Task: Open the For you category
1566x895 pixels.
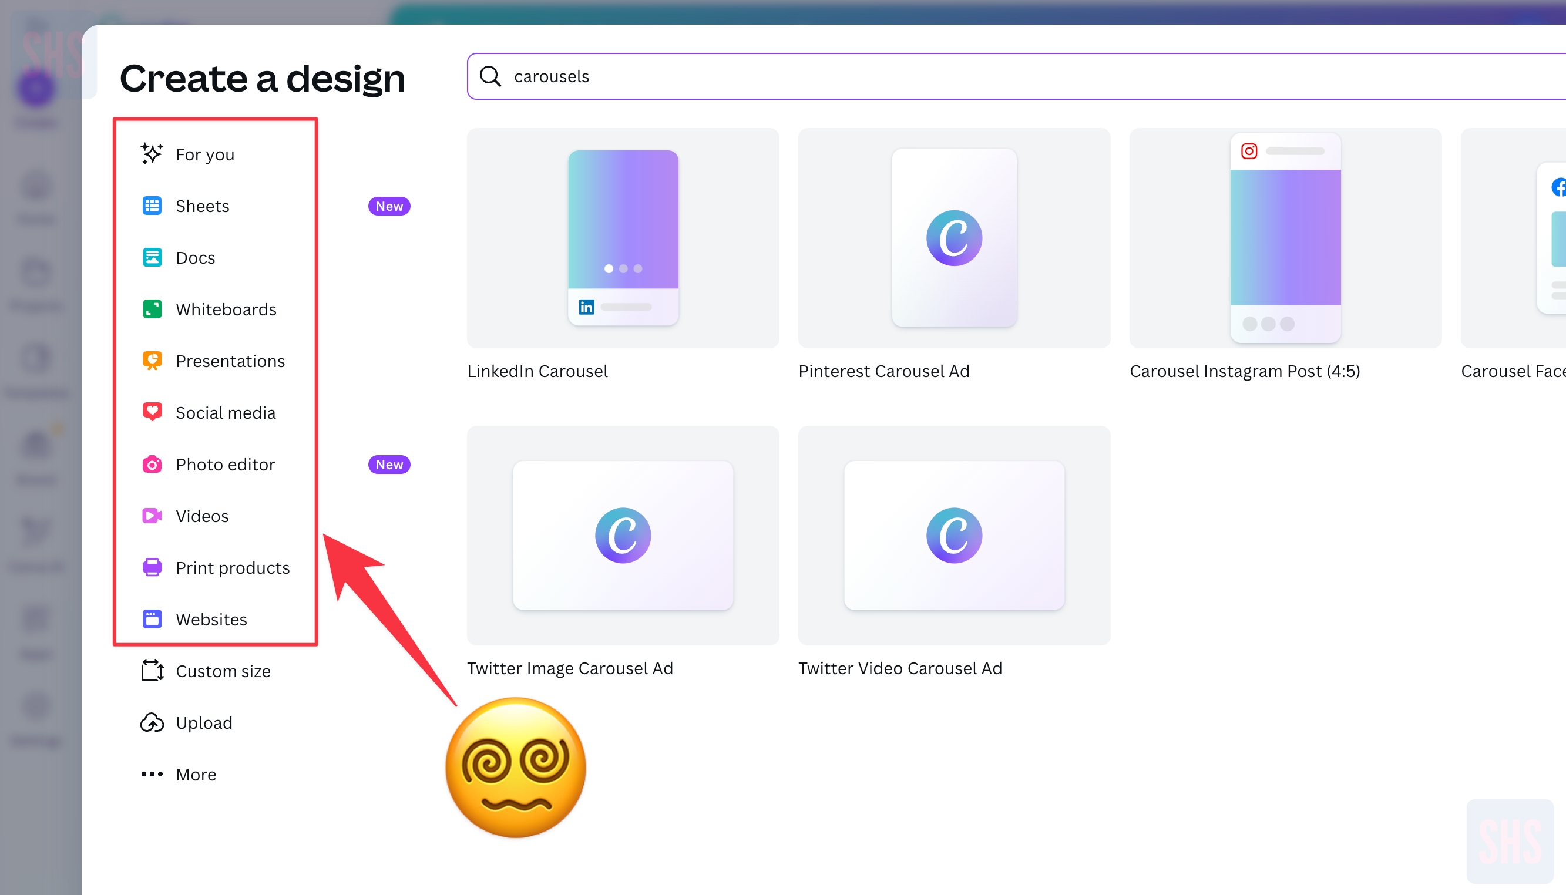Action: point(205,154)
